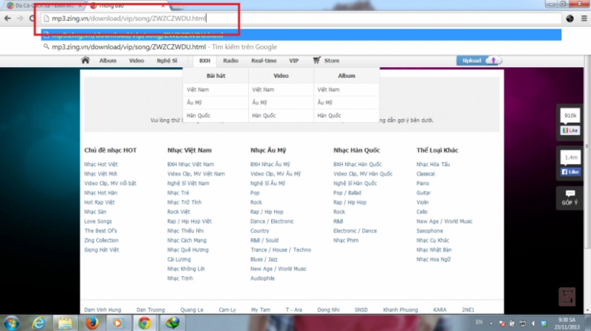Open Nhạc Hòa Tấu link
Viewport: 591px width, 331px height.
433,164
